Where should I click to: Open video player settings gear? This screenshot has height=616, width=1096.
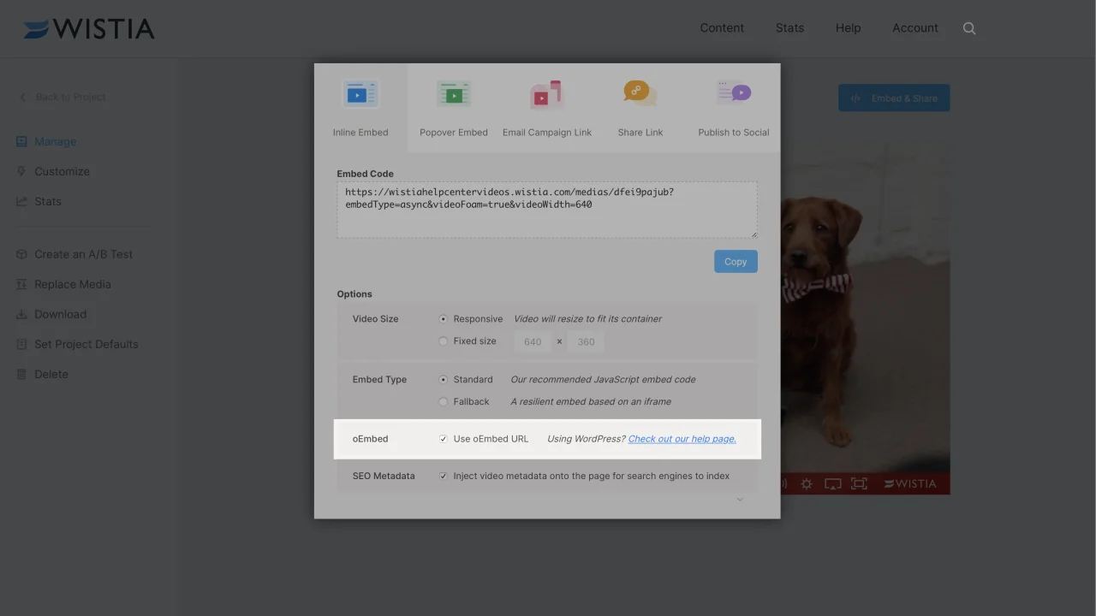(x=807, y=483)
